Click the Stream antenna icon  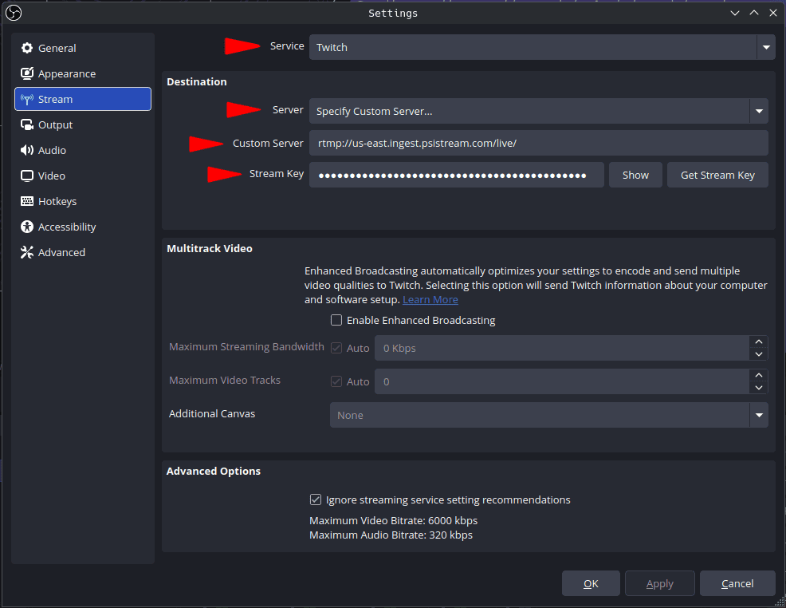[27, 99]
